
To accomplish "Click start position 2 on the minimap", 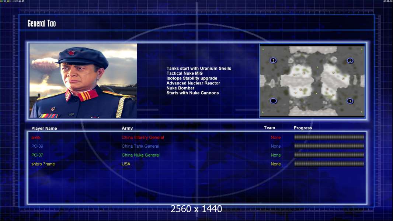I will click(350, 60).
